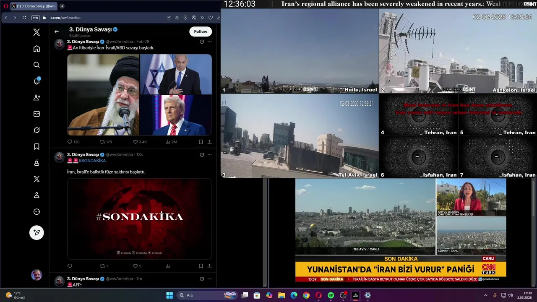Viewport: 537px width, 302px height.
Task: Click the CNN Türk live broadcast video
Action: coord(401,230)
